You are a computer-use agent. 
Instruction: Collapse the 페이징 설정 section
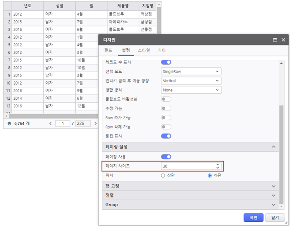[273, 147]
